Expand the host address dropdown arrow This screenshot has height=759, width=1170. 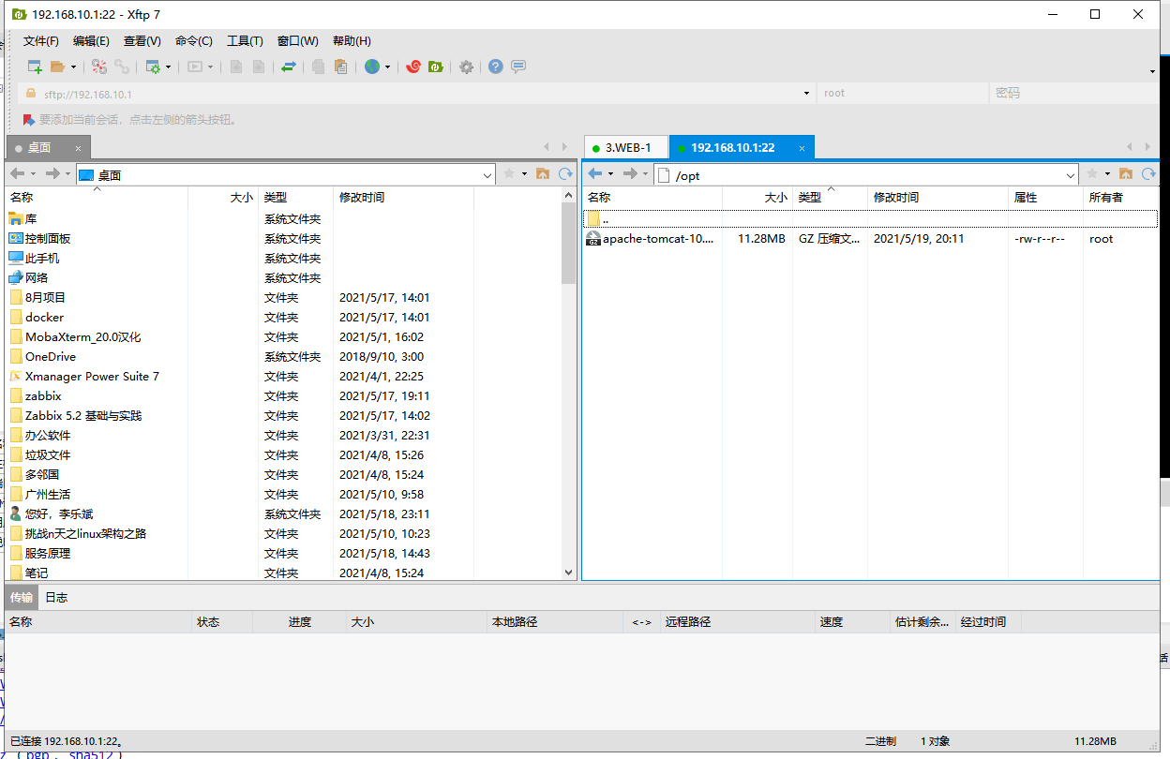tap(807, 94)
